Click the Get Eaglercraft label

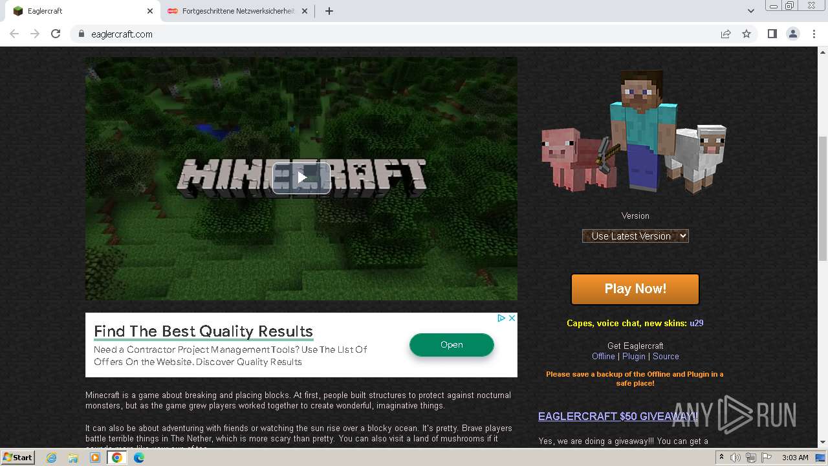[x=635, y=346]
